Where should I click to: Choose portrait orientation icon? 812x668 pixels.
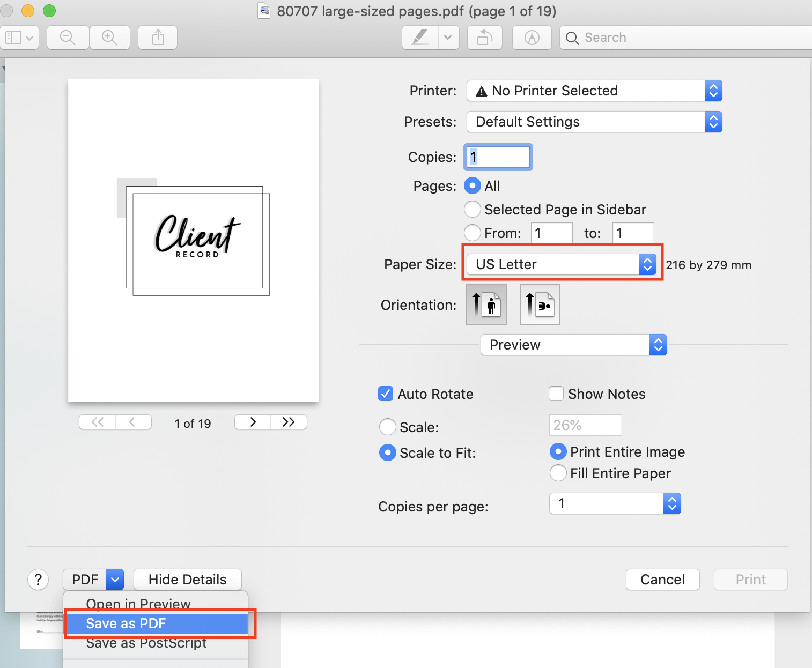tap(486, 305)
